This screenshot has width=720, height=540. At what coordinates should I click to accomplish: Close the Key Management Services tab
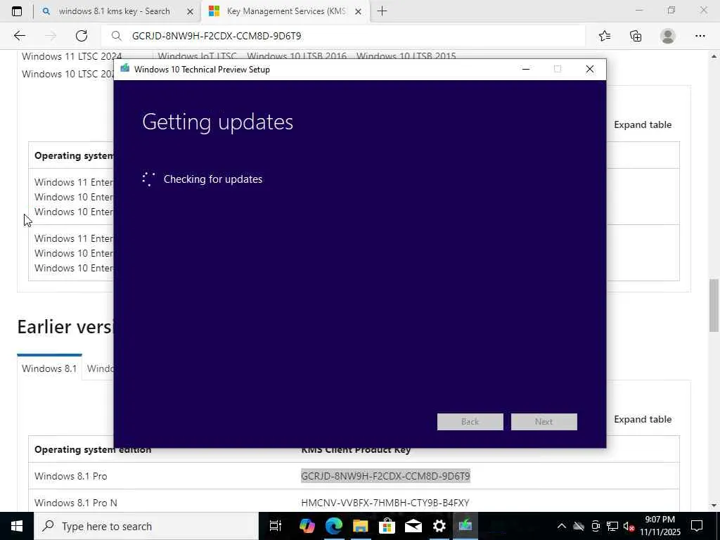[x=359, y=11]
